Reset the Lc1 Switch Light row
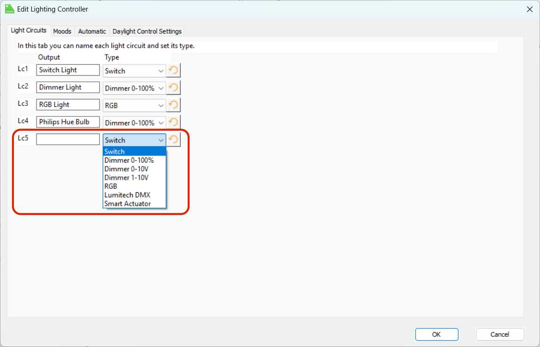This screenshot has width=540, height=347. (173, 71)
